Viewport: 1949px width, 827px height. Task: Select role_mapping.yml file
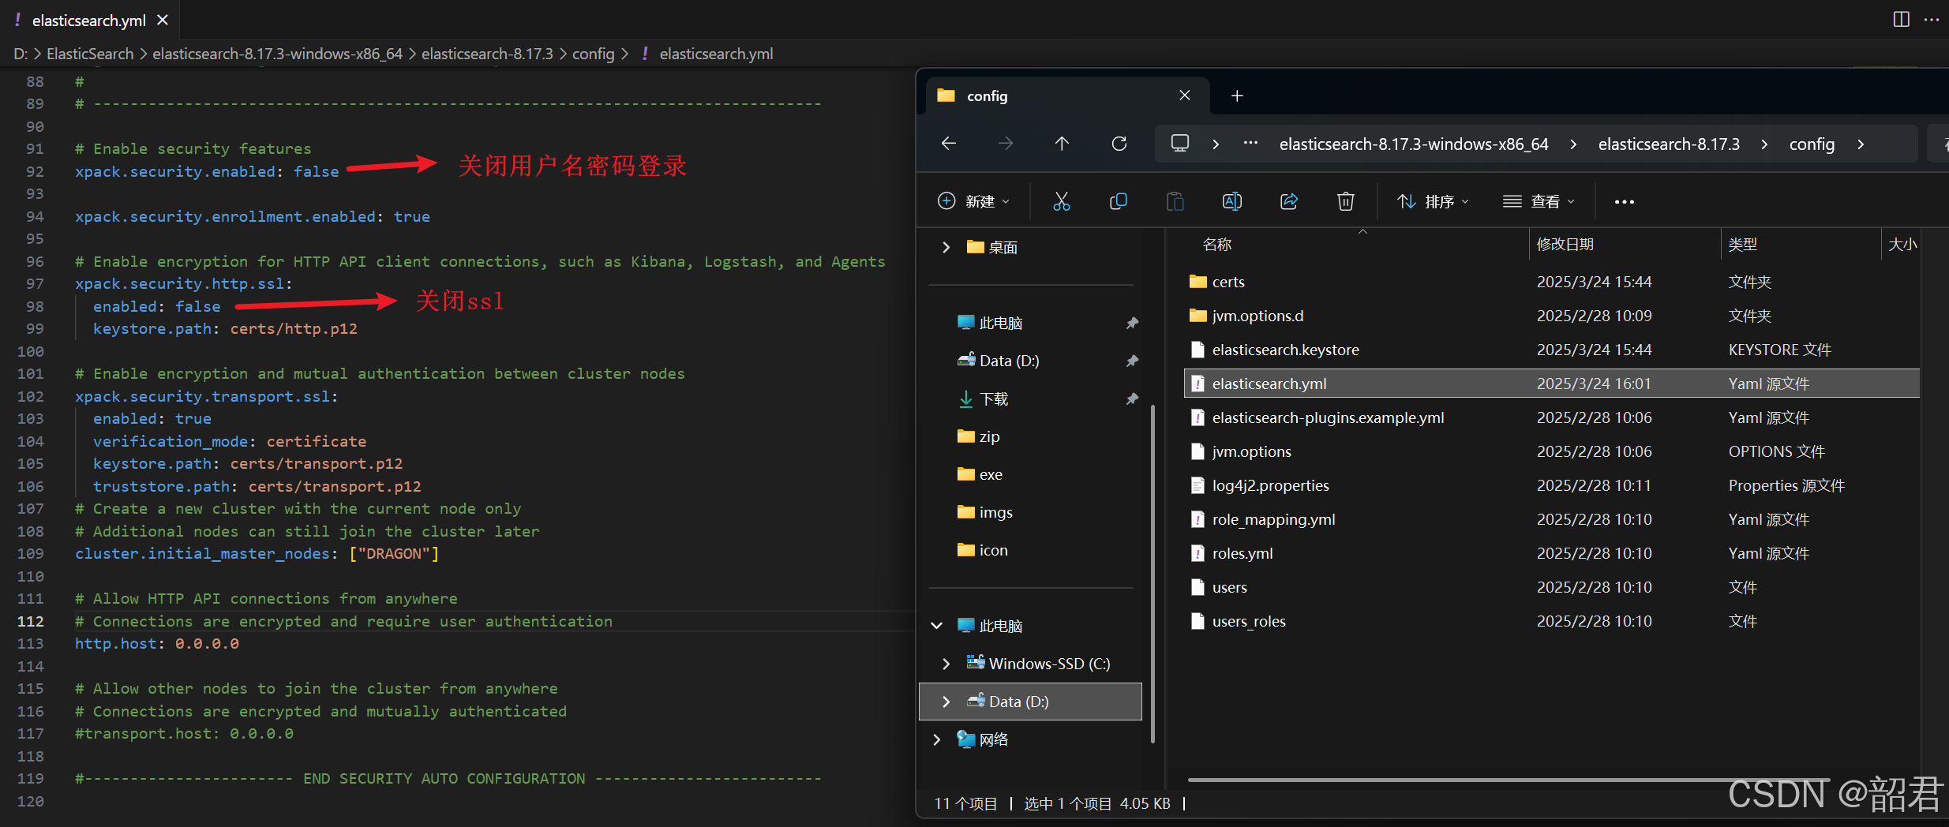1552,519
